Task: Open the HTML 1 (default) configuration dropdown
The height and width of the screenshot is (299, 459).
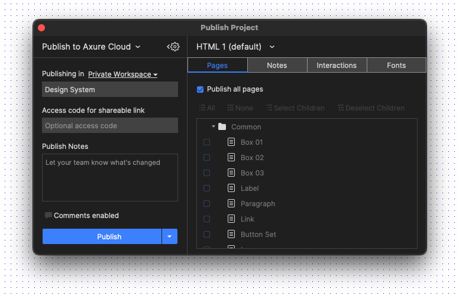Action: 235,47
